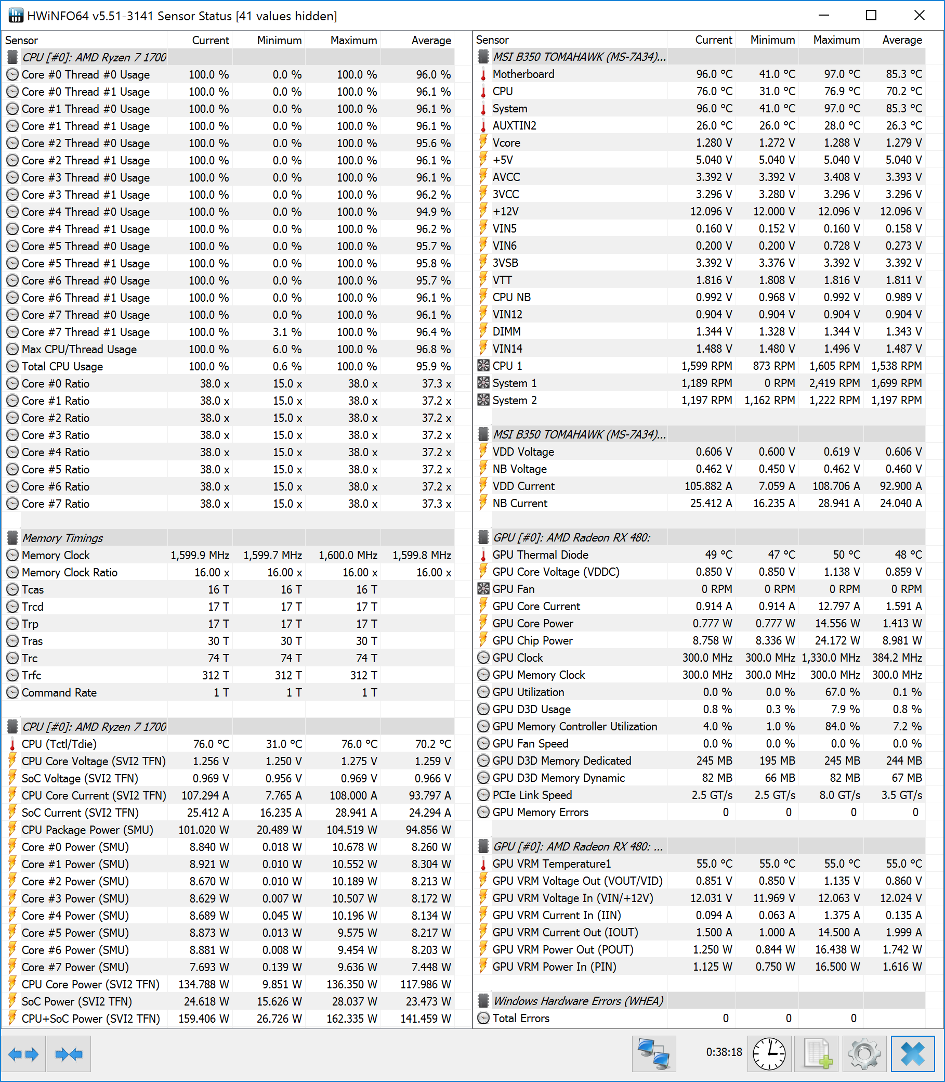Image resolution: width=945 pixels, height=1082 pixels.
Task: Click the thermometer icon beside CPU (Tctl/Tdie)
Action: tap(12, 744)
